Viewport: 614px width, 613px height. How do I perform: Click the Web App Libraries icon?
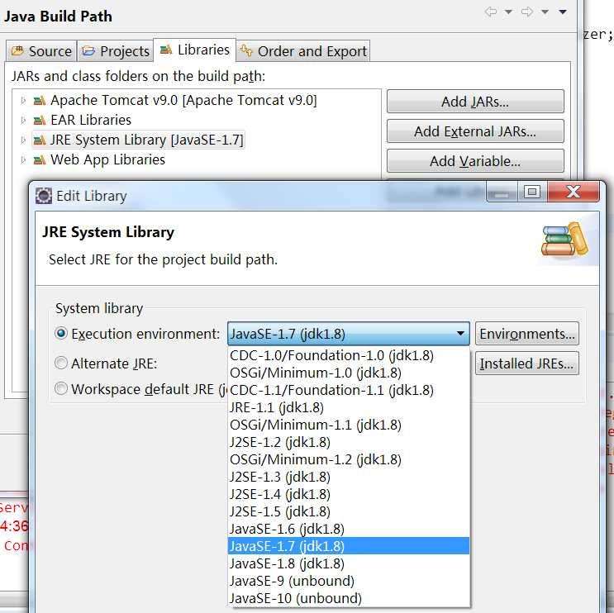click(40, 159)
